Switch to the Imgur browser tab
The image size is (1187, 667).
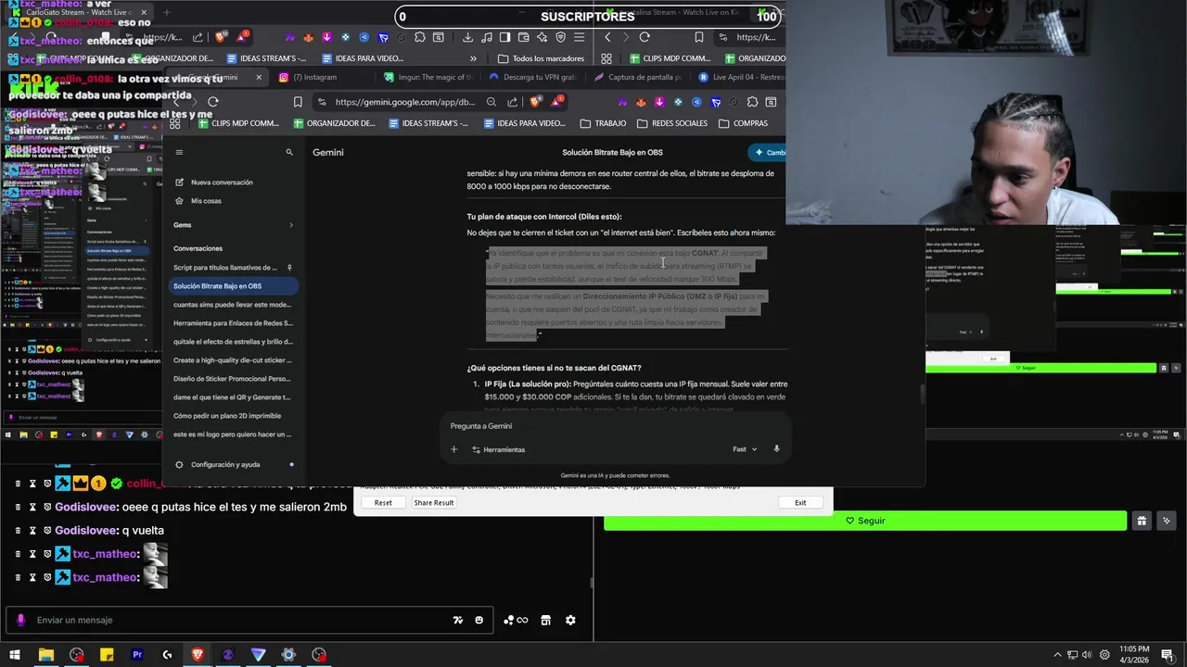(428, 77)
